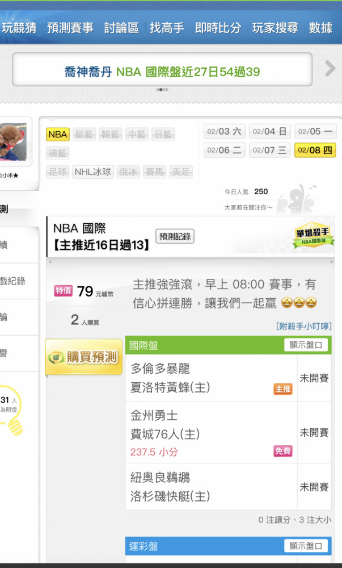Toggle 顯示盤口 in 運彩盤 header

pos(306,546)
